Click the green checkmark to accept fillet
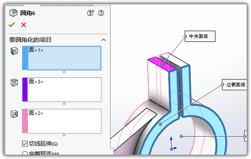The height and width of the screenshot is (159, 251). click(12, 25)
